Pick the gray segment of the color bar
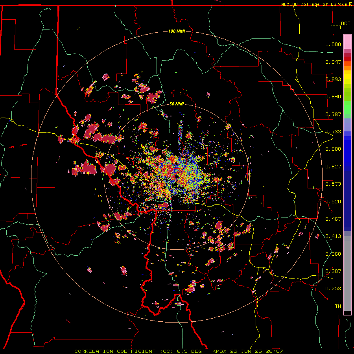Viewport: 354px width, 354px height. [347, 273]
